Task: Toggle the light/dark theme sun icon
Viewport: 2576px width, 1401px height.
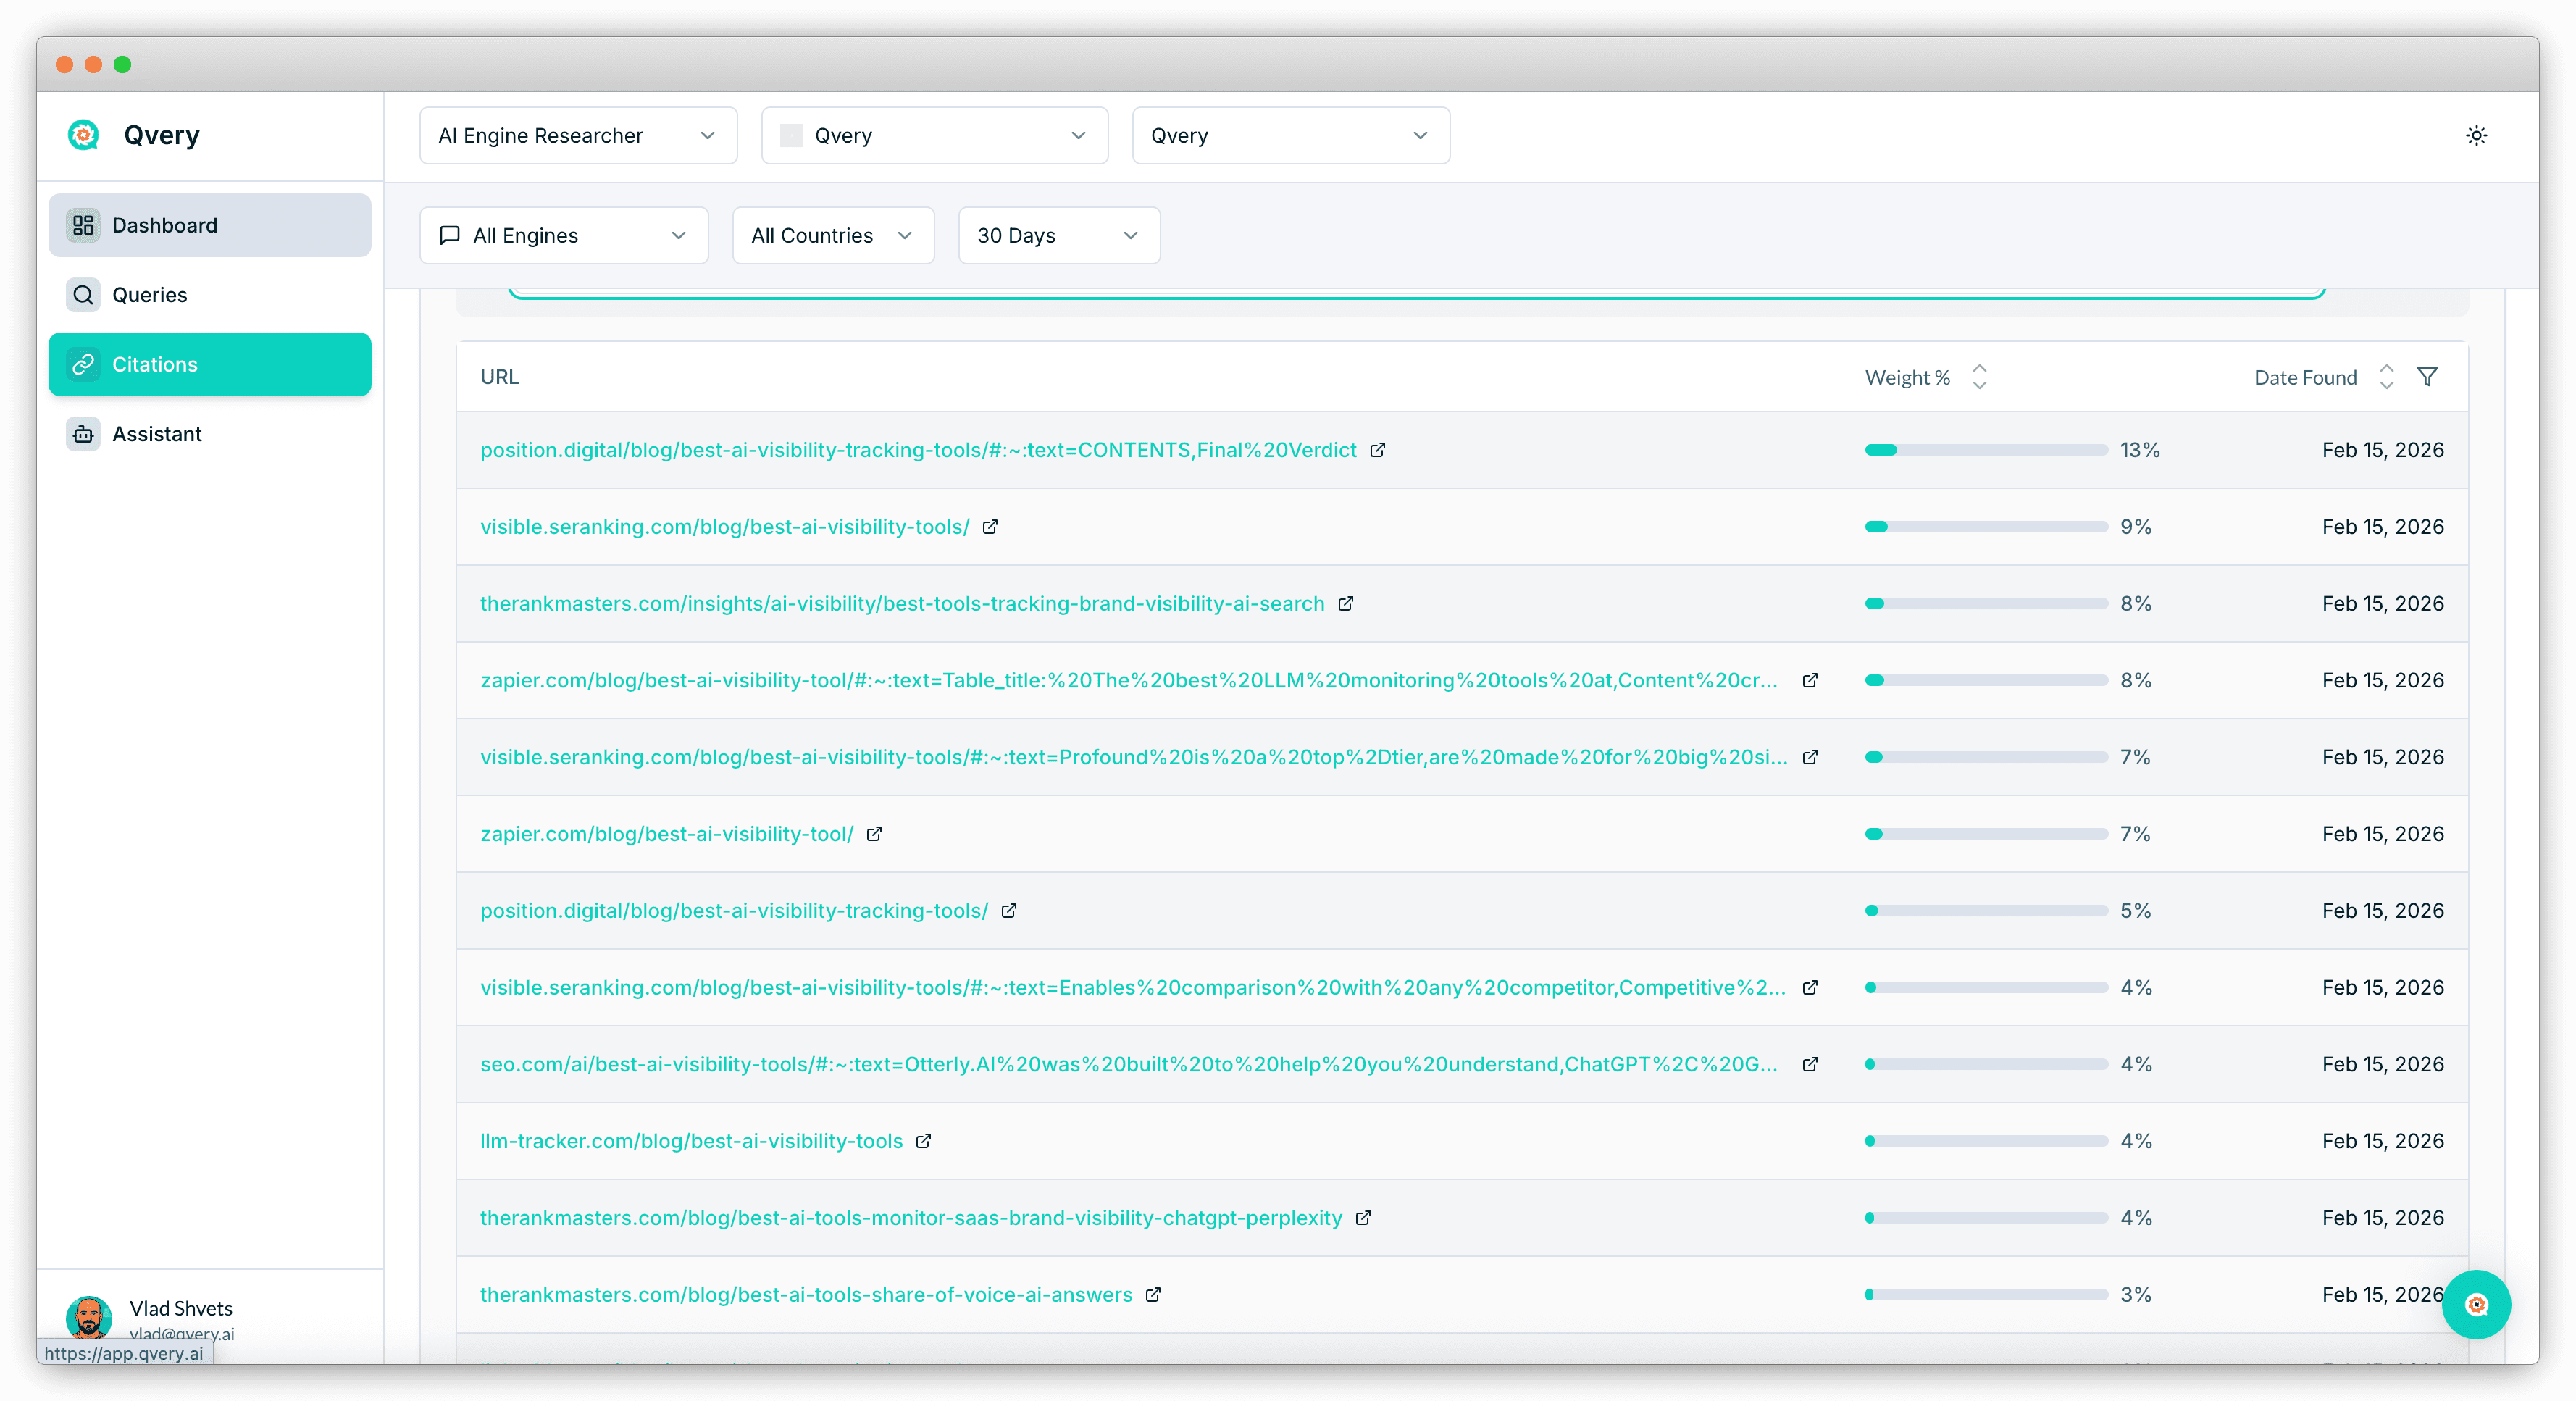Action: pos(2475,135)
